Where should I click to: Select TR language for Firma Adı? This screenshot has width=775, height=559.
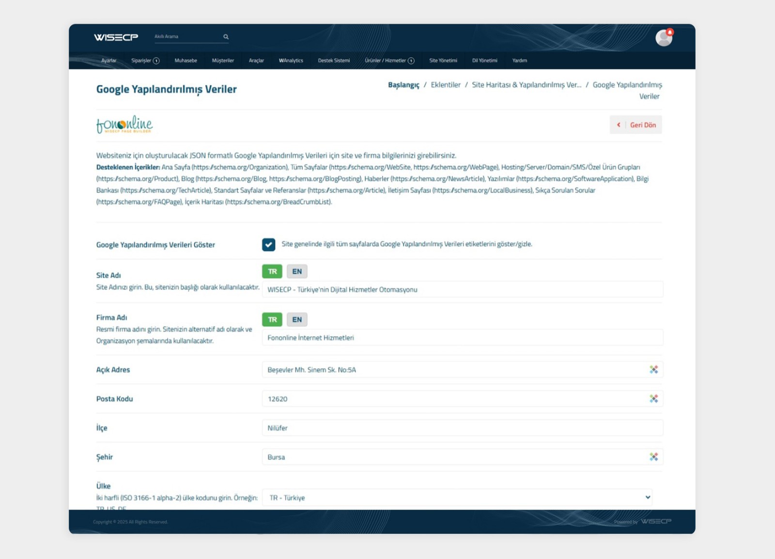tap(272, 319)
